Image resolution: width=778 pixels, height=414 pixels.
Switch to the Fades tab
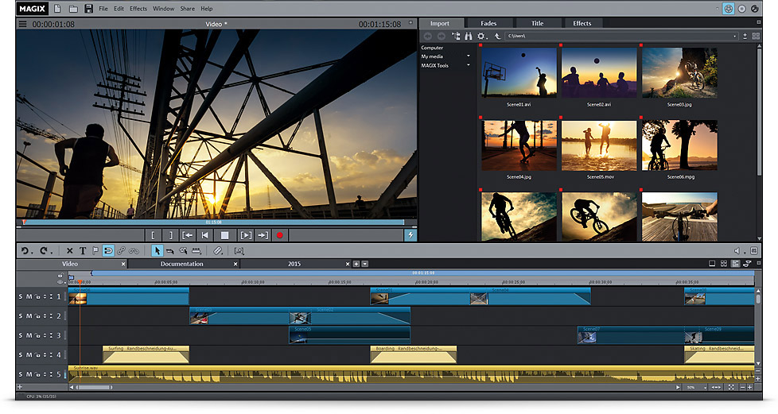[488, 23]
